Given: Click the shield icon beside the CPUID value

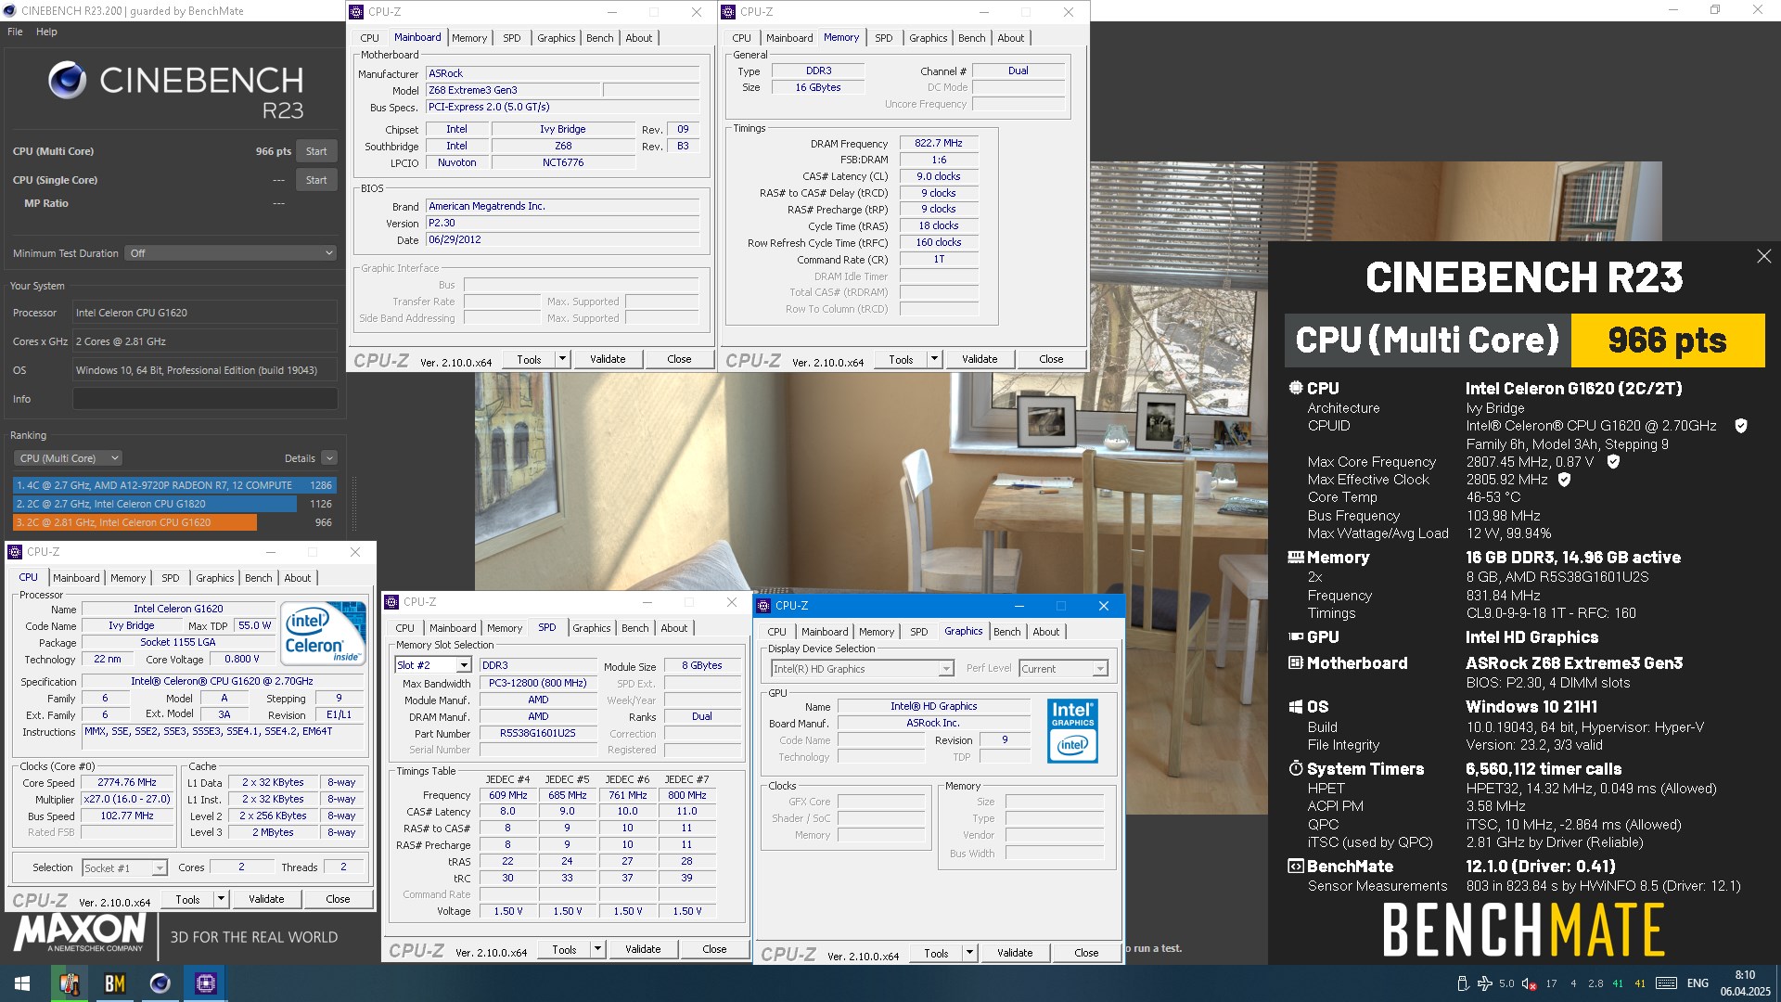Looking at the screenshot, I should (x=1741, y=426).
